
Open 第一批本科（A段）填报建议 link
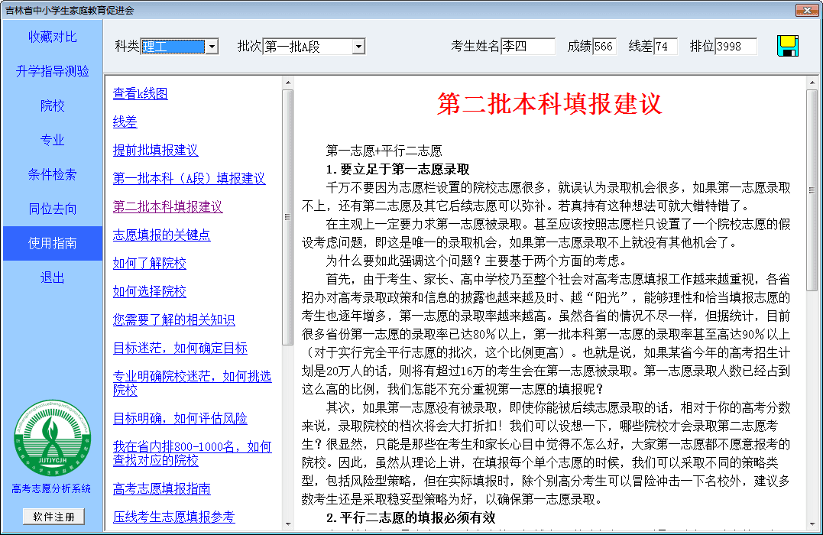[189, 178]
